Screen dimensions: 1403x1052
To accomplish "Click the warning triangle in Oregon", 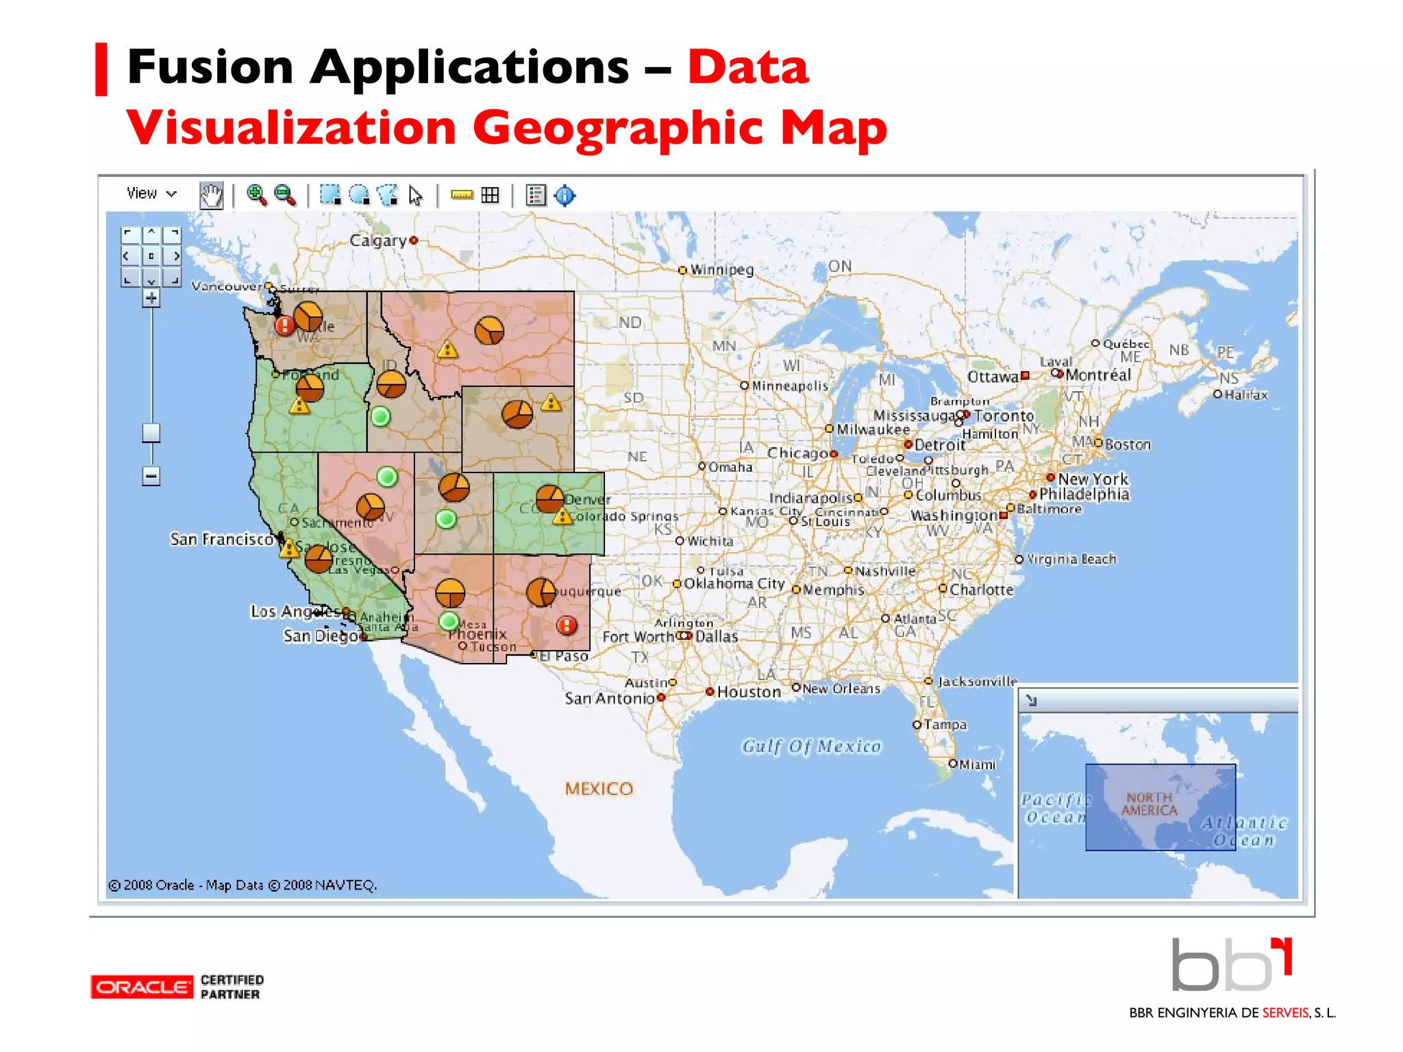I will coord(299,406).
